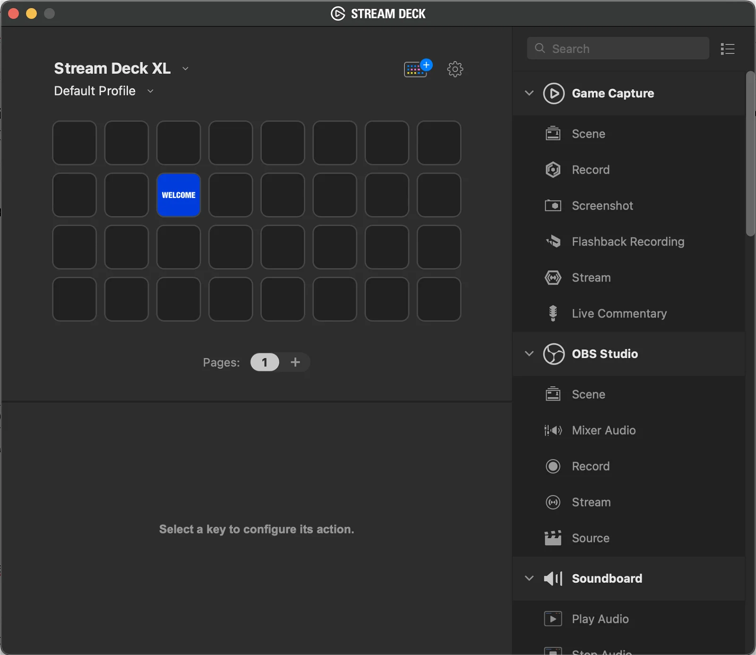Click the Game Capture category icon
756x655 pixels.
tap(554, 93)
